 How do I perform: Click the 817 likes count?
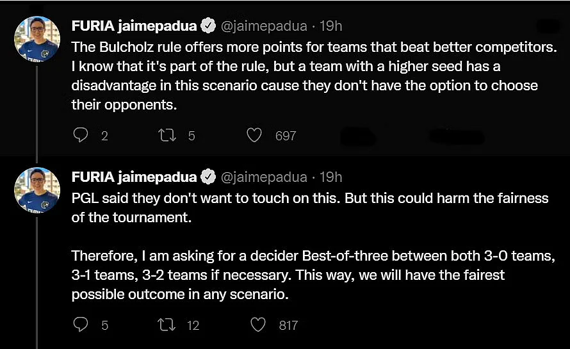[x=289, y=325]
